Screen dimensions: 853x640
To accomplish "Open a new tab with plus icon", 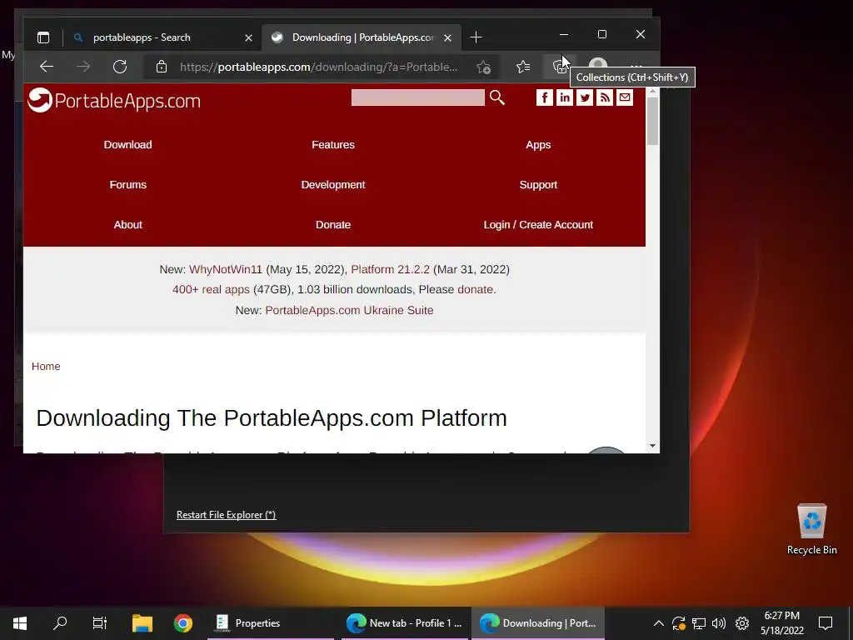I will point(476,37).
